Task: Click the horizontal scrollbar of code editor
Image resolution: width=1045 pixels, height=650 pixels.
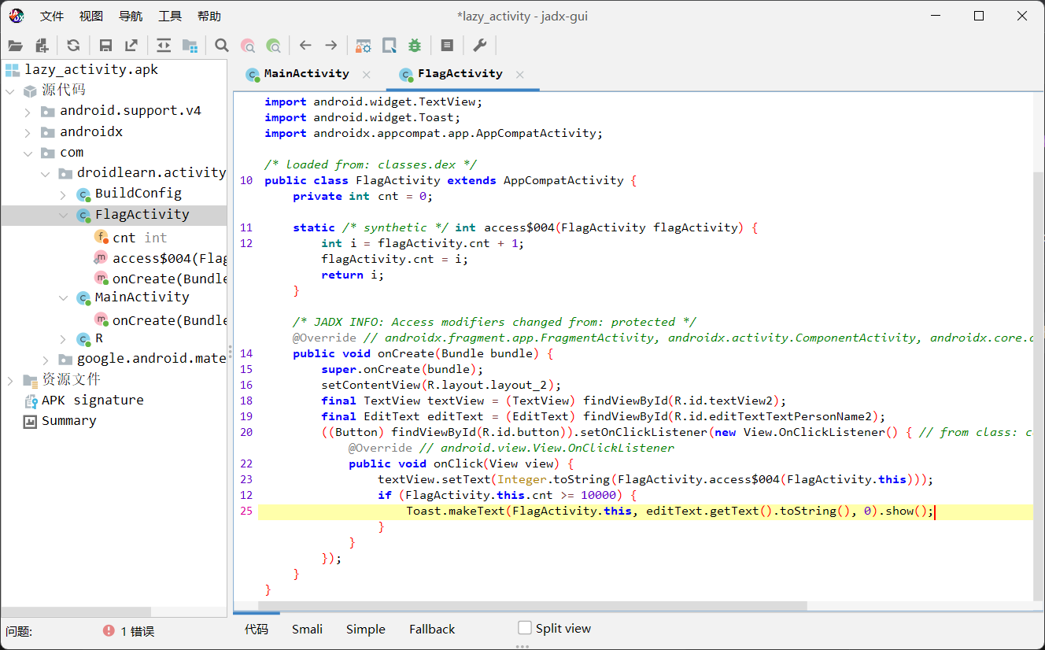Action: tap(532, 606)
